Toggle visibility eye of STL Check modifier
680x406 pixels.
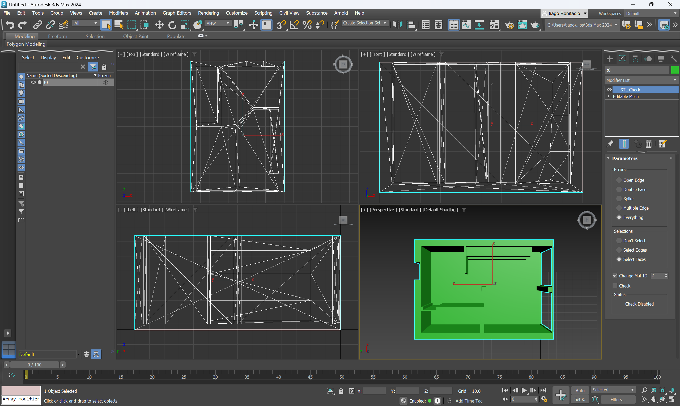pos(609,90)
